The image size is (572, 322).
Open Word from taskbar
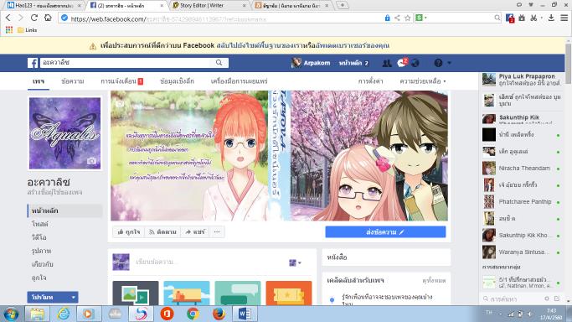click(x=245, y=314)
